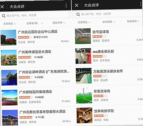Tap the ¥450起 price text
This screenshot has width=143, height=126.
click(x=39, y=77)
